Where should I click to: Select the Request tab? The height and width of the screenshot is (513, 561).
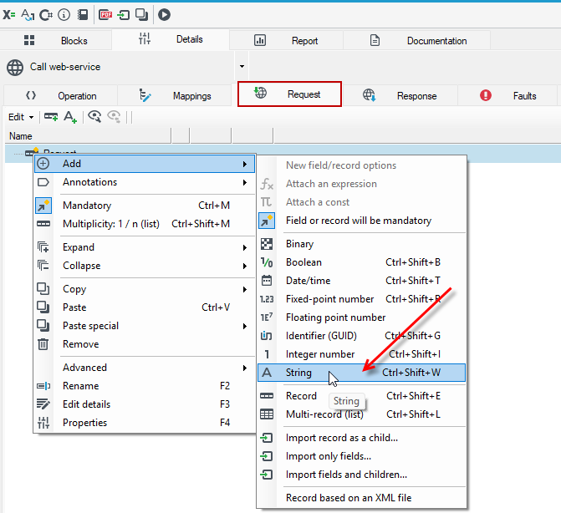point(289,94)
